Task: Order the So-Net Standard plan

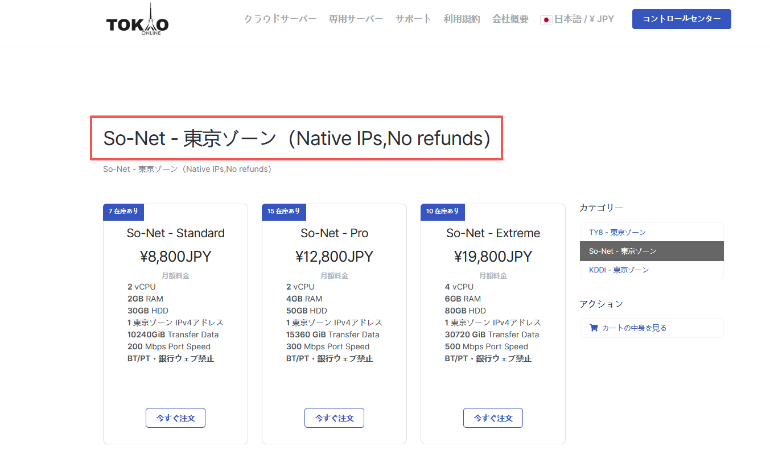Action: coord(175,418)
